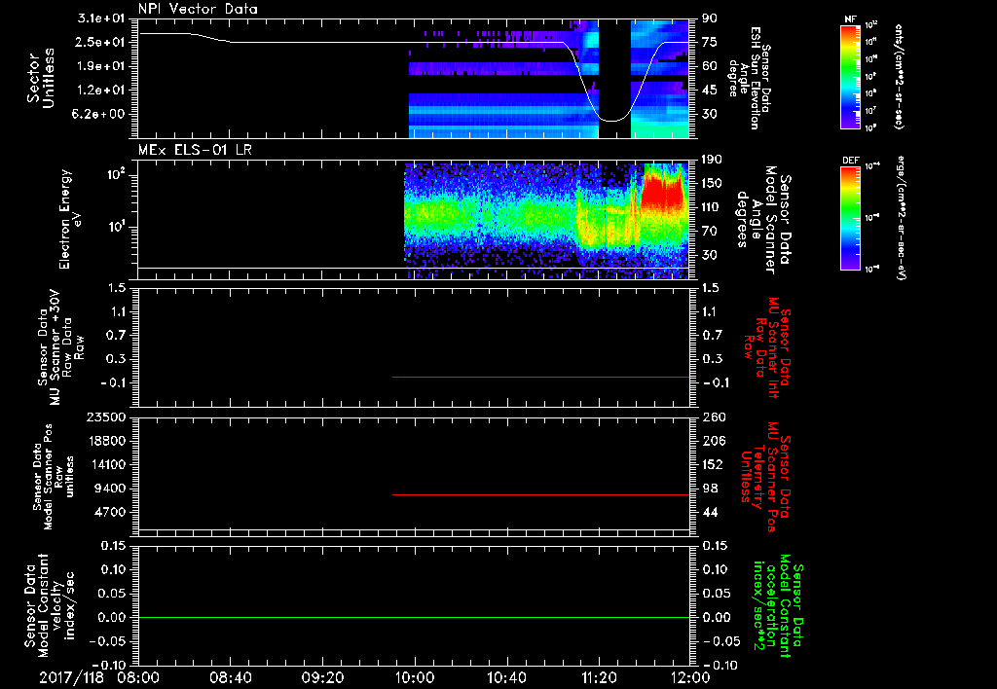
Task: Click the 'MU Scanner +30V Raw Data' axis title
Action: click(59, 348)
